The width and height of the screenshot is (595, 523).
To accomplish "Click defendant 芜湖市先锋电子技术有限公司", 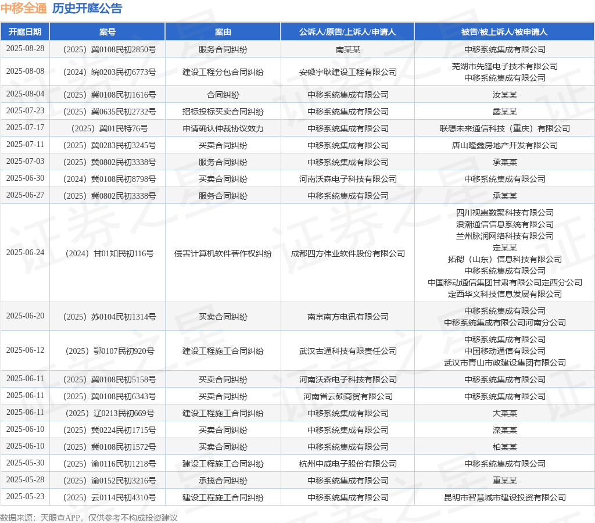I will click(505, 66).
